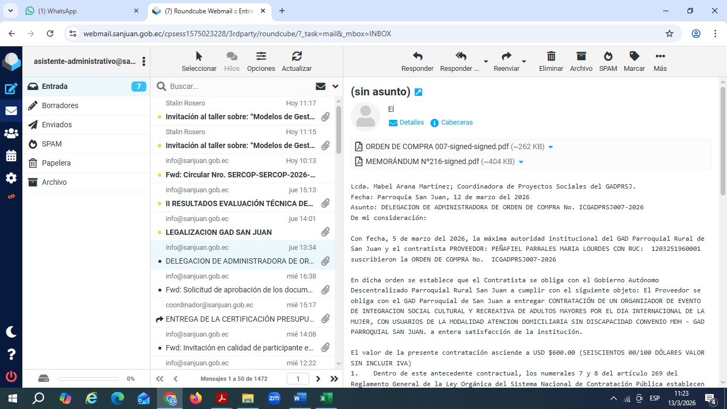Open the Calendar icon in sidebar
The height and width of the screenshot is (409, 727).
[x=11, y=156]
